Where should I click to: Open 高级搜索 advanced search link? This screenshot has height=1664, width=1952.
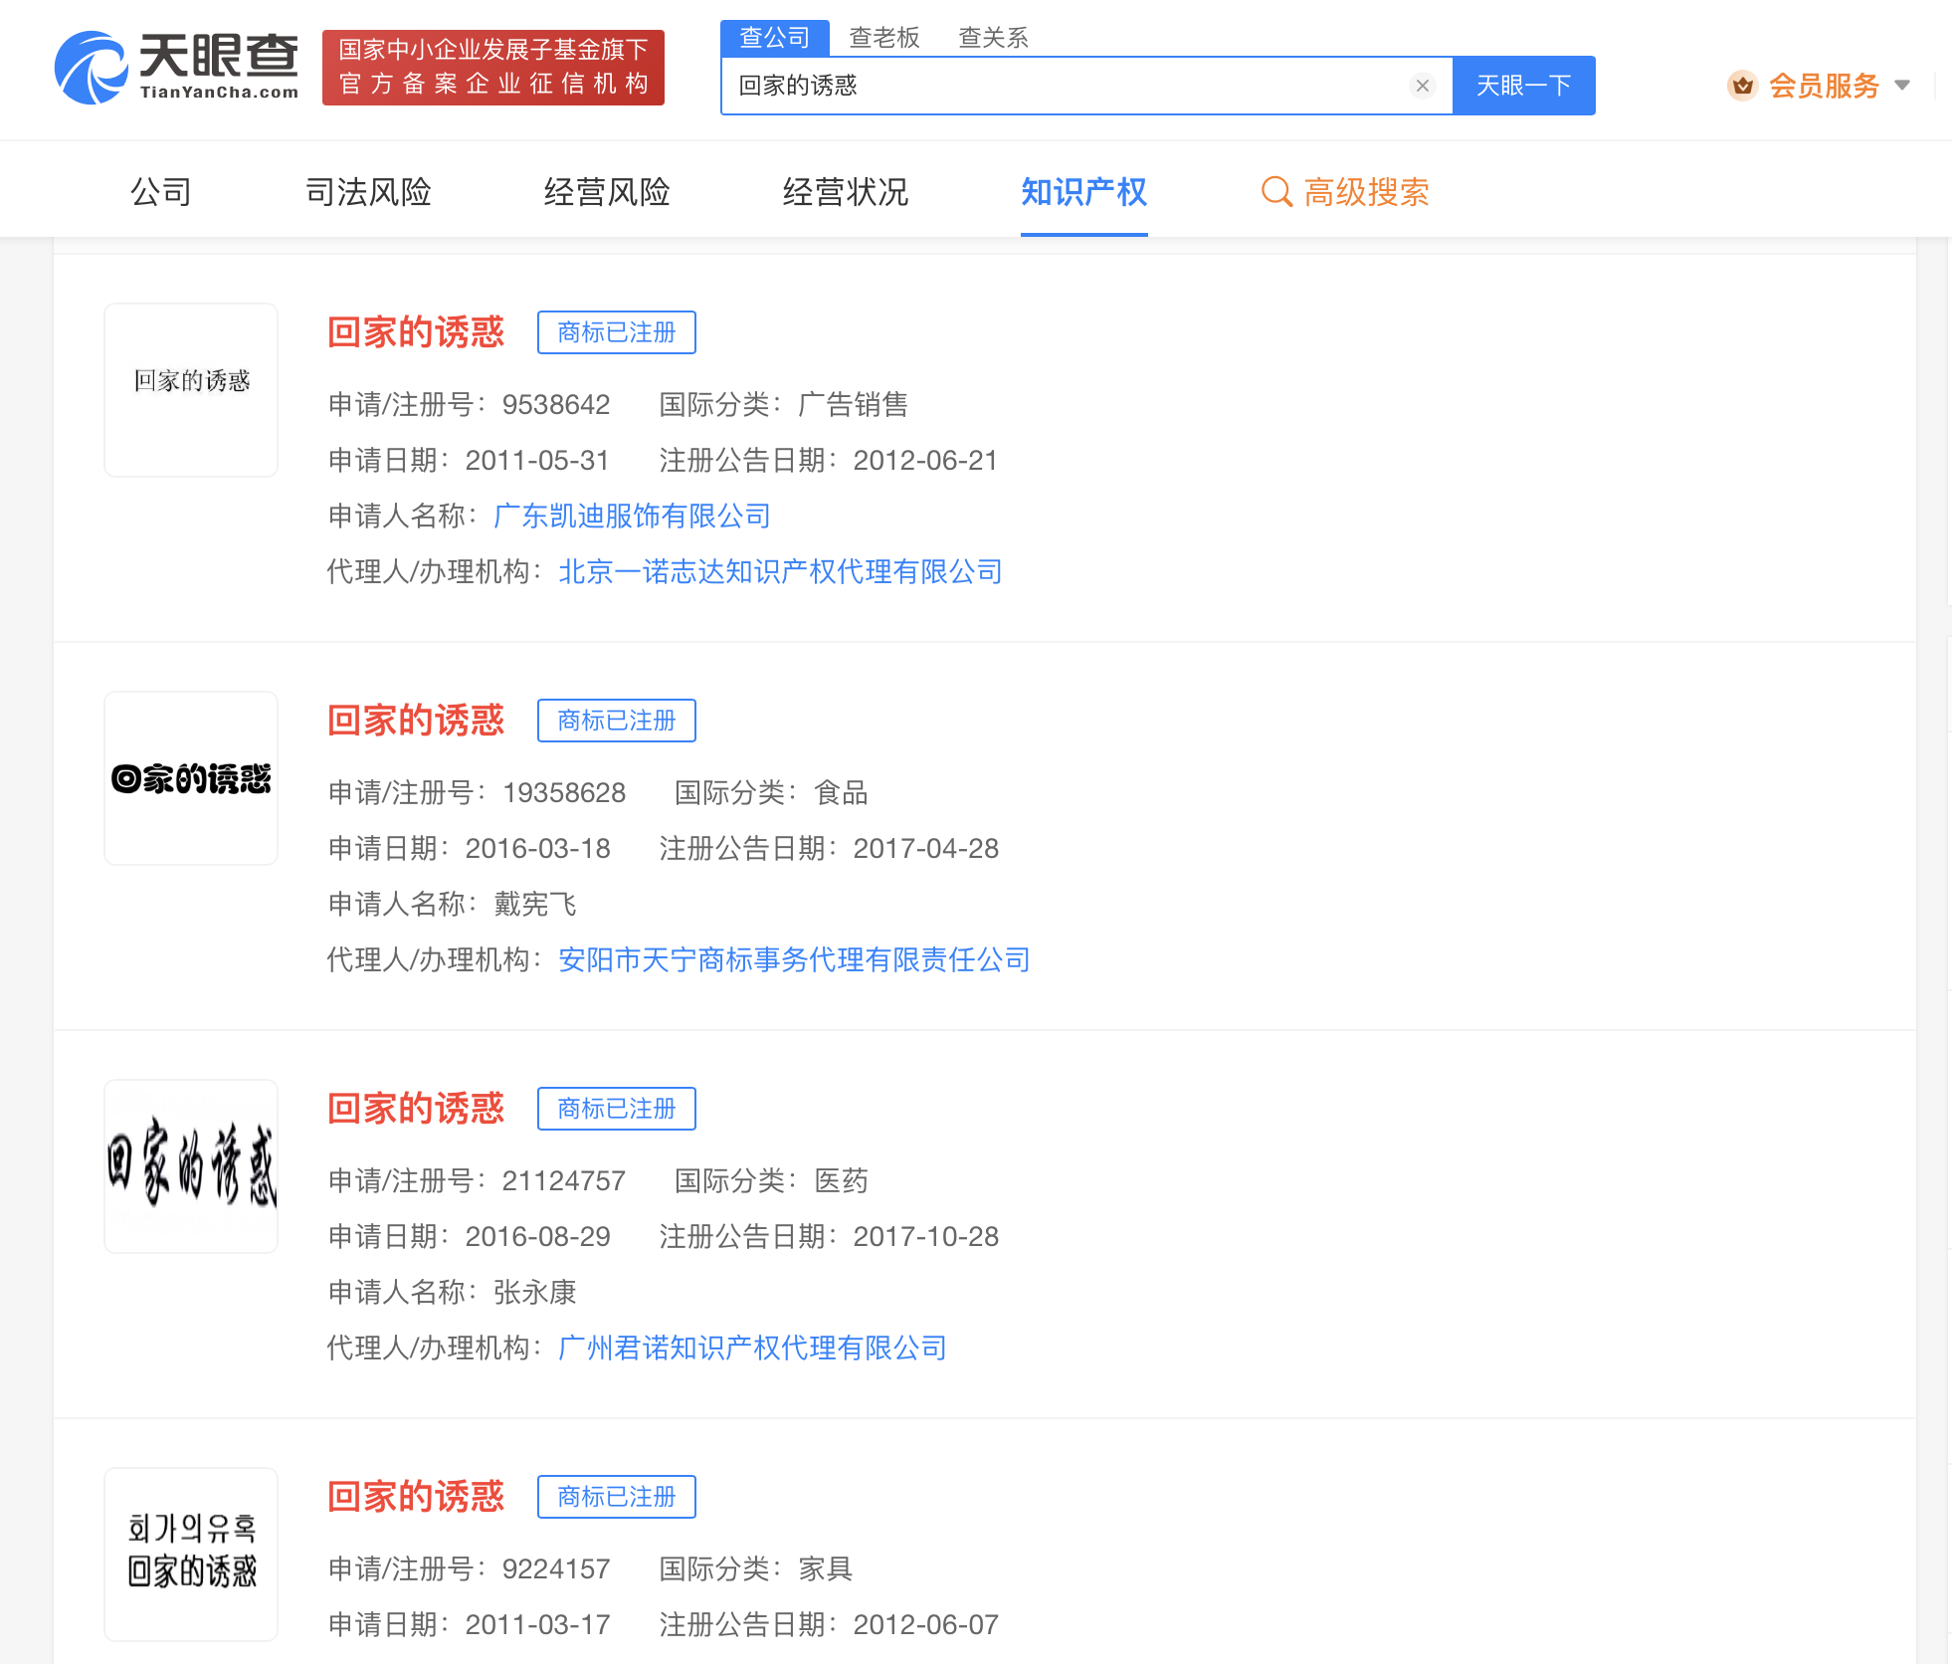[x=1345, y=191]
